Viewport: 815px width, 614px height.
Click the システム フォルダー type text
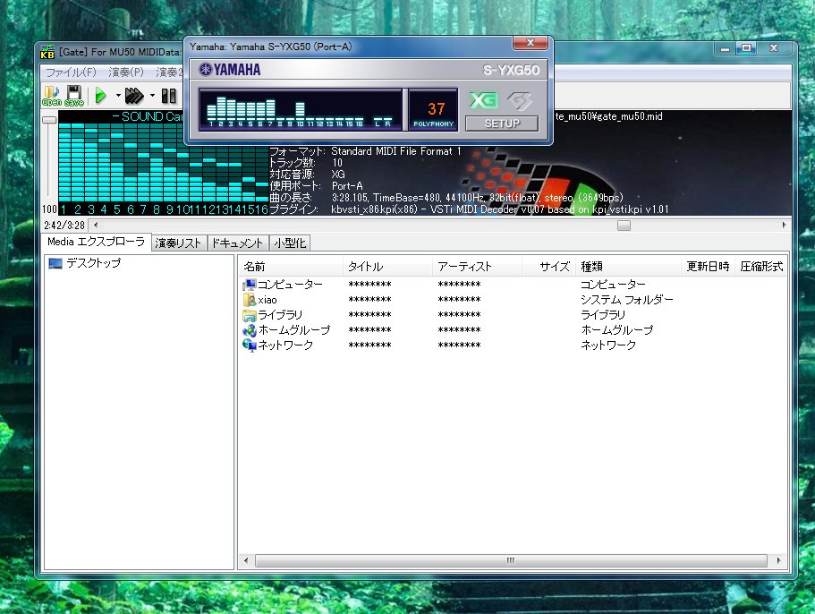click(x=627, y=300)
